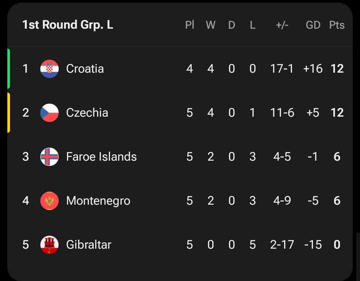Select the Montenegro team name
This screenshot has height=281, width=360.
coord(98,201)
